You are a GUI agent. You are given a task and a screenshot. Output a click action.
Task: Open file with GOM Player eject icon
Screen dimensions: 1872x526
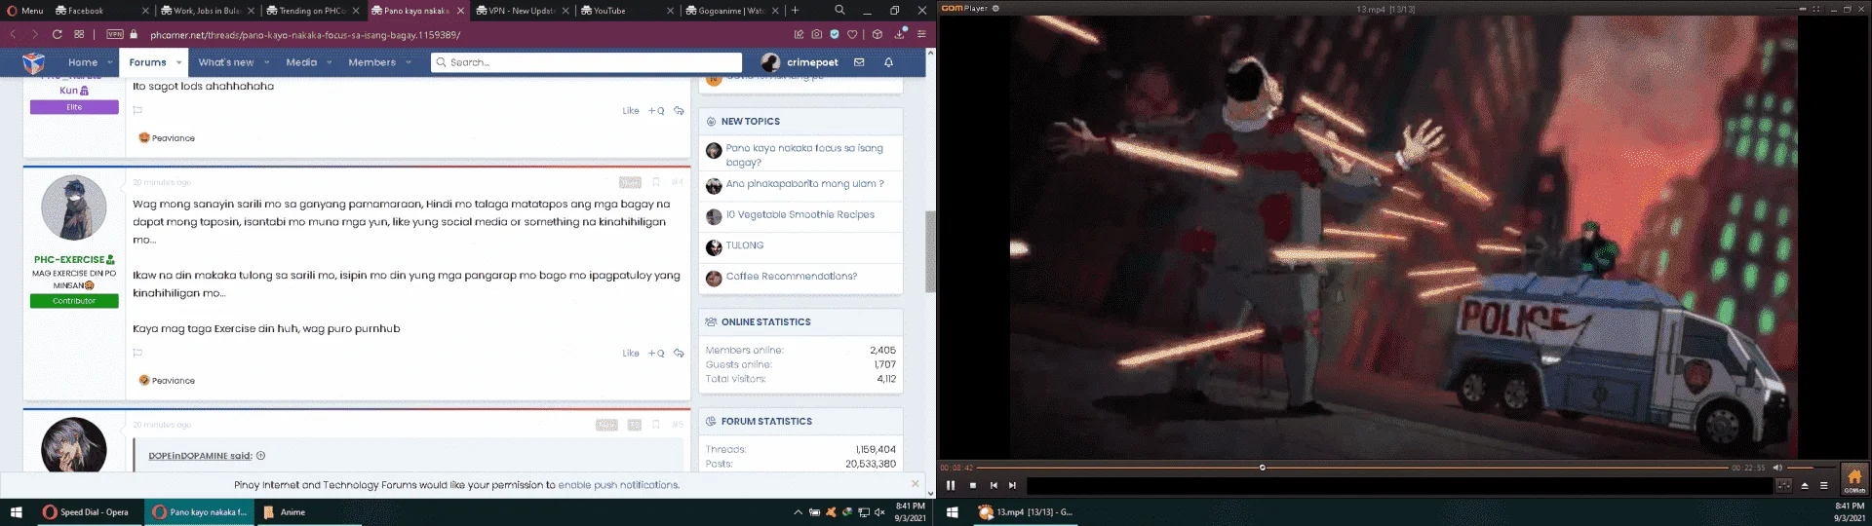tap(1805, 485)
